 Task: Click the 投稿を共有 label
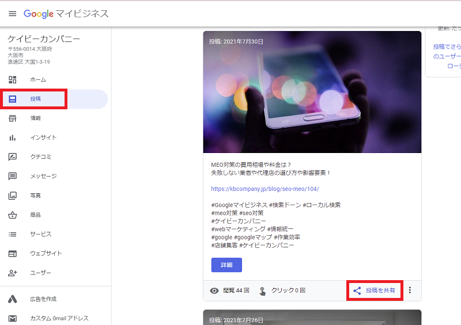pos(380,290)
